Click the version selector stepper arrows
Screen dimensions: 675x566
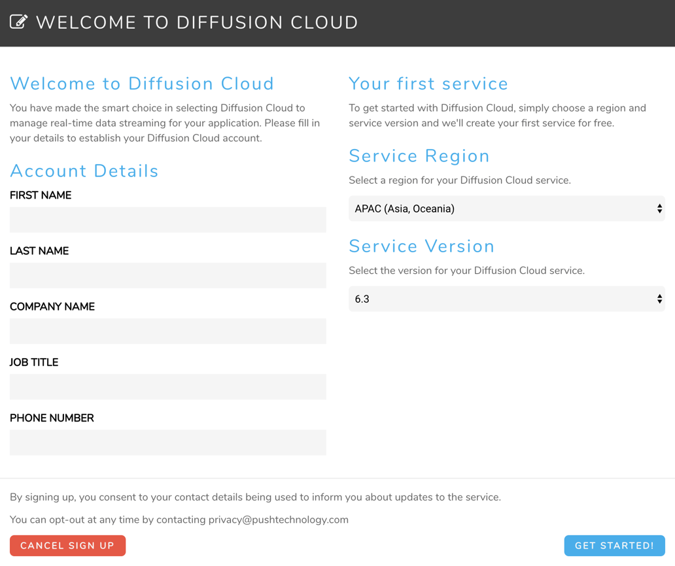659,299
